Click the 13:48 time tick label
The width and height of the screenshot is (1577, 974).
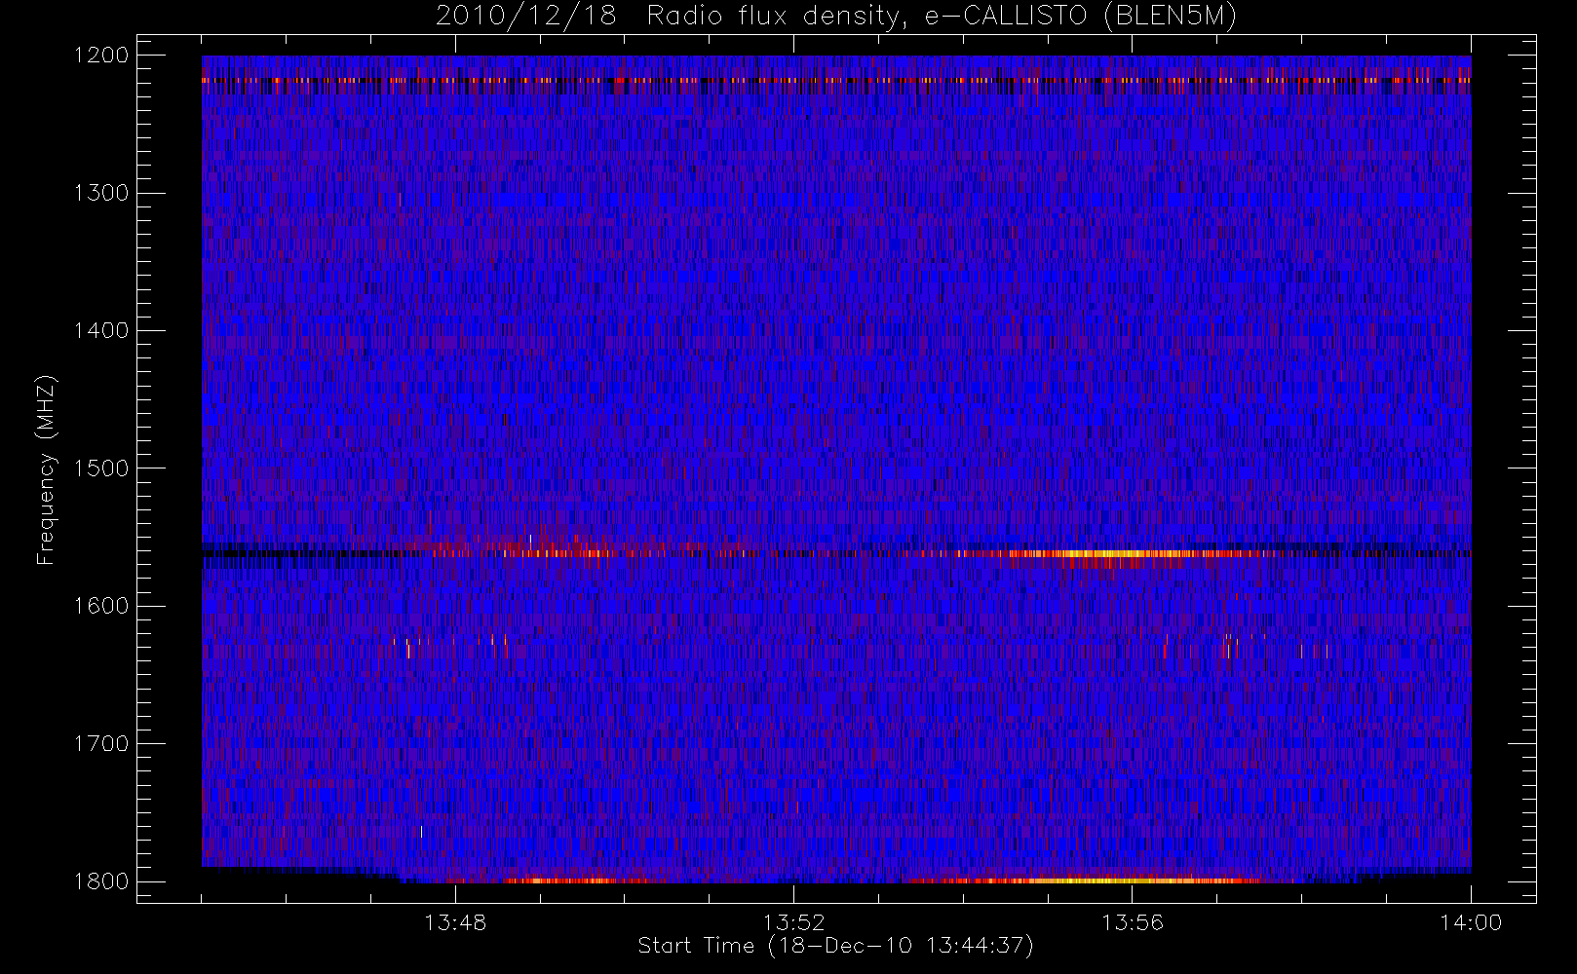coord(455,922)
